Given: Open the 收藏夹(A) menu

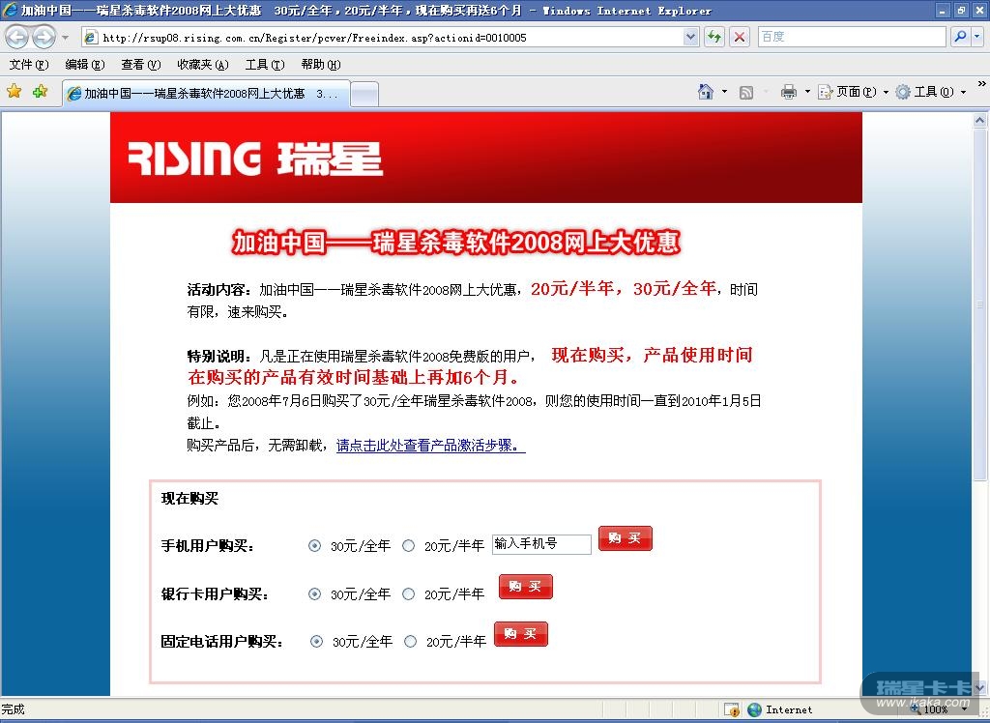Looking at the screenshot, I should tap(203, 65).
